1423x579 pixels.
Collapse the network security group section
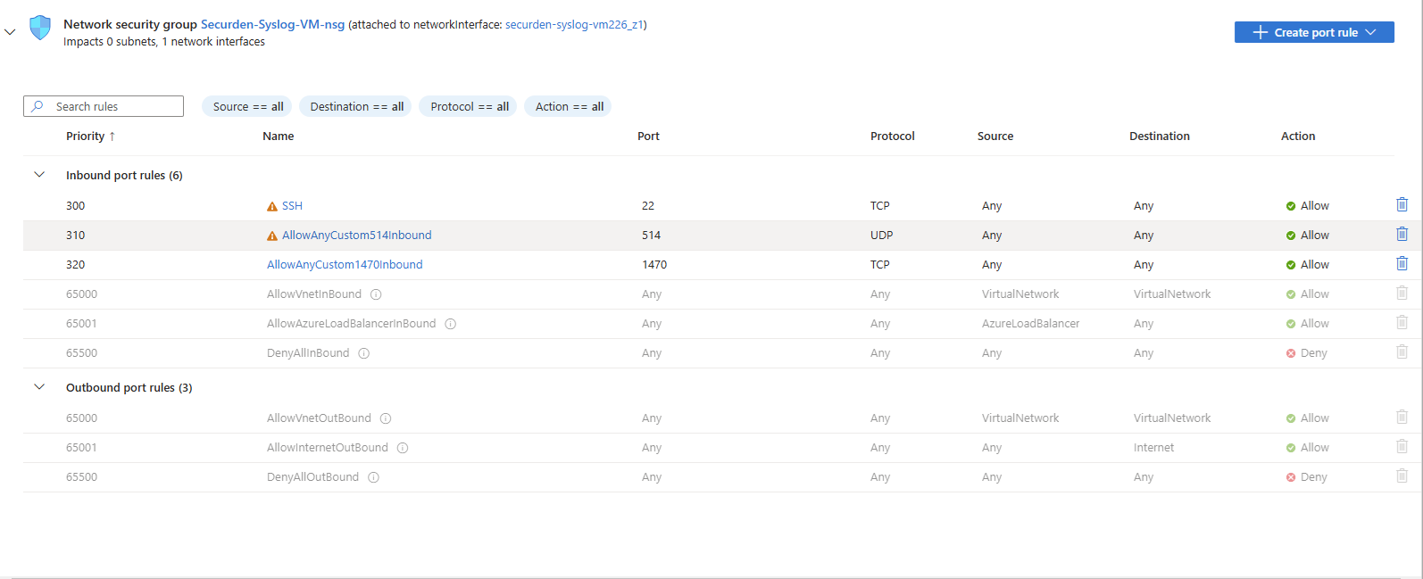tap(10, 32)
